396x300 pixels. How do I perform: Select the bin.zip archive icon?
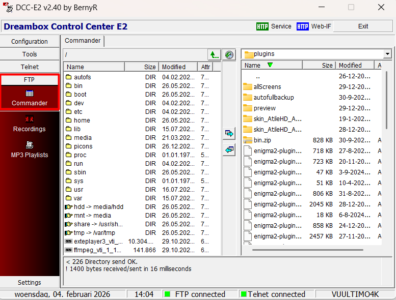click(248, 140)
